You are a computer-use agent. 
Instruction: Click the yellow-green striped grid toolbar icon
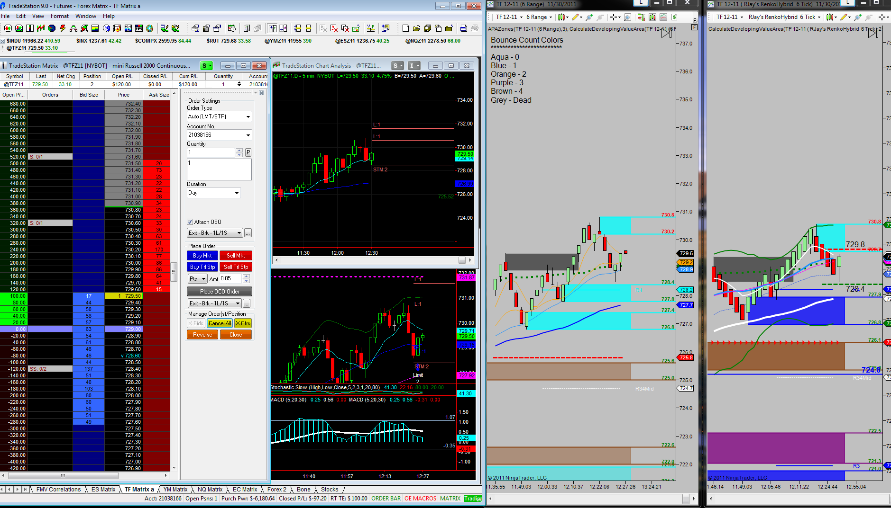95,28
